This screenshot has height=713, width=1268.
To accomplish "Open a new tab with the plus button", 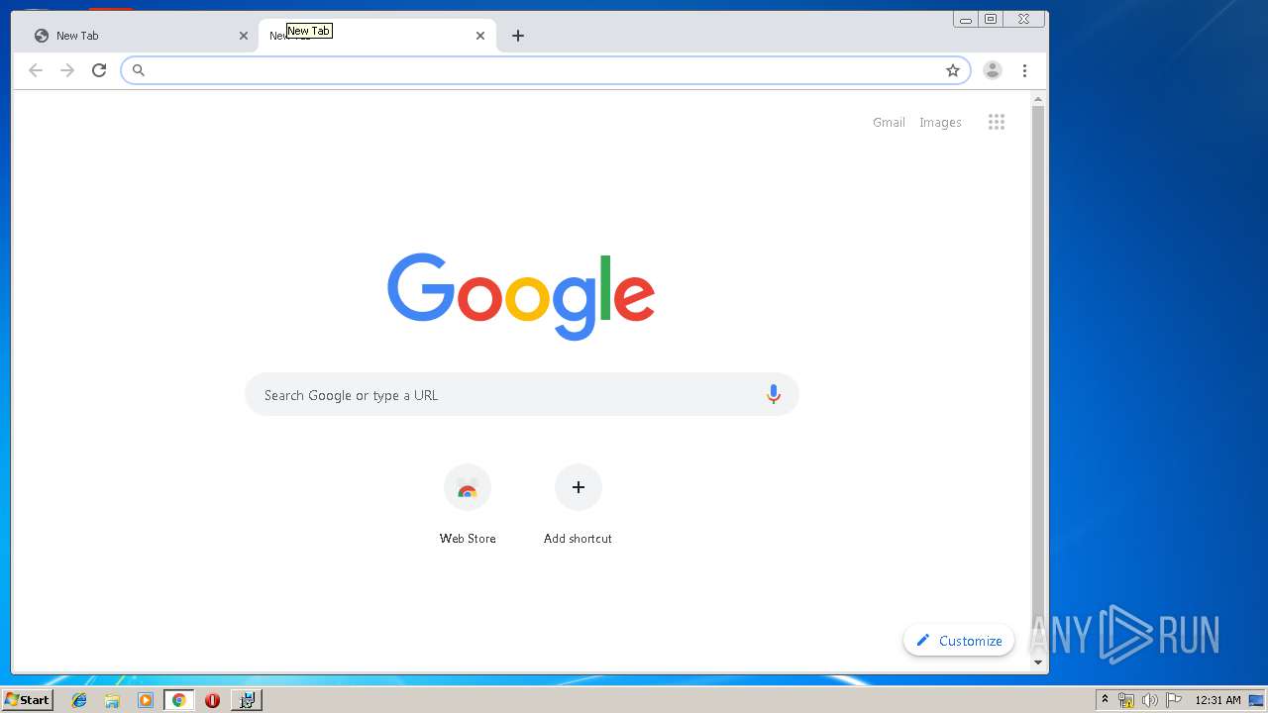I will coord(518,36).
